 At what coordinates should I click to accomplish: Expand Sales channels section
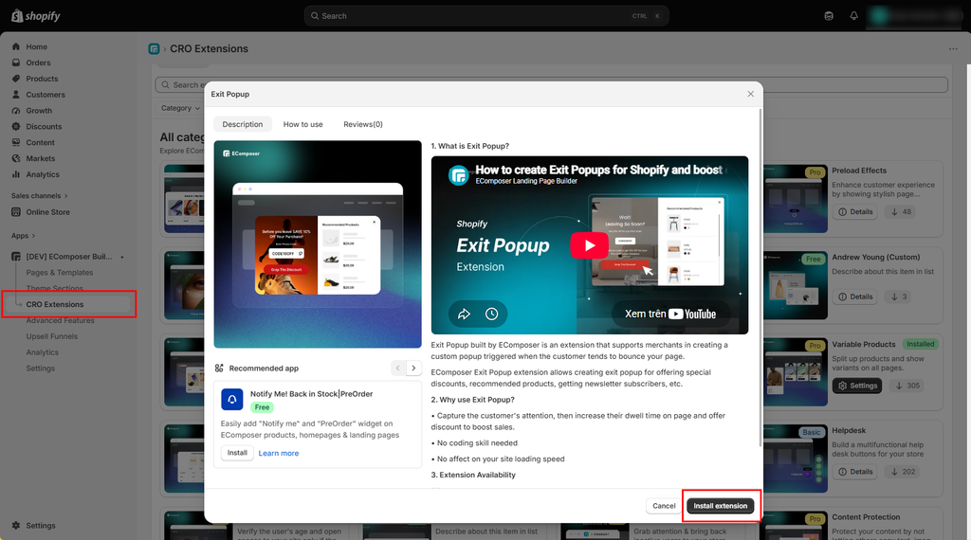40,195
